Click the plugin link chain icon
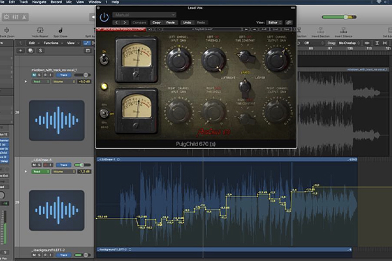The height and width of the screenshot is (261, 392). tap(289, 22)
